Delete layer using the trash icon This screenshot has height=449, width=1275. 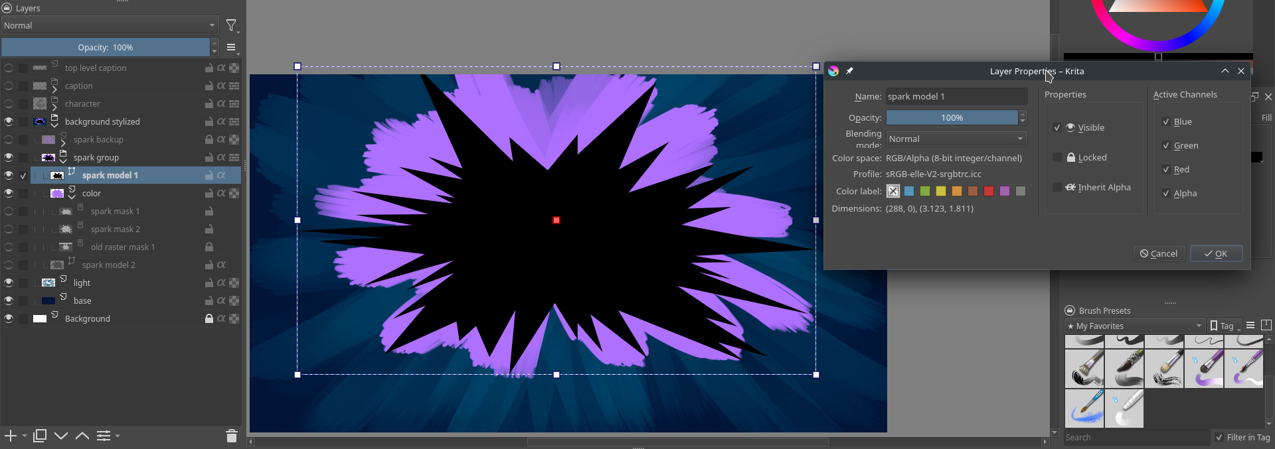231,436
